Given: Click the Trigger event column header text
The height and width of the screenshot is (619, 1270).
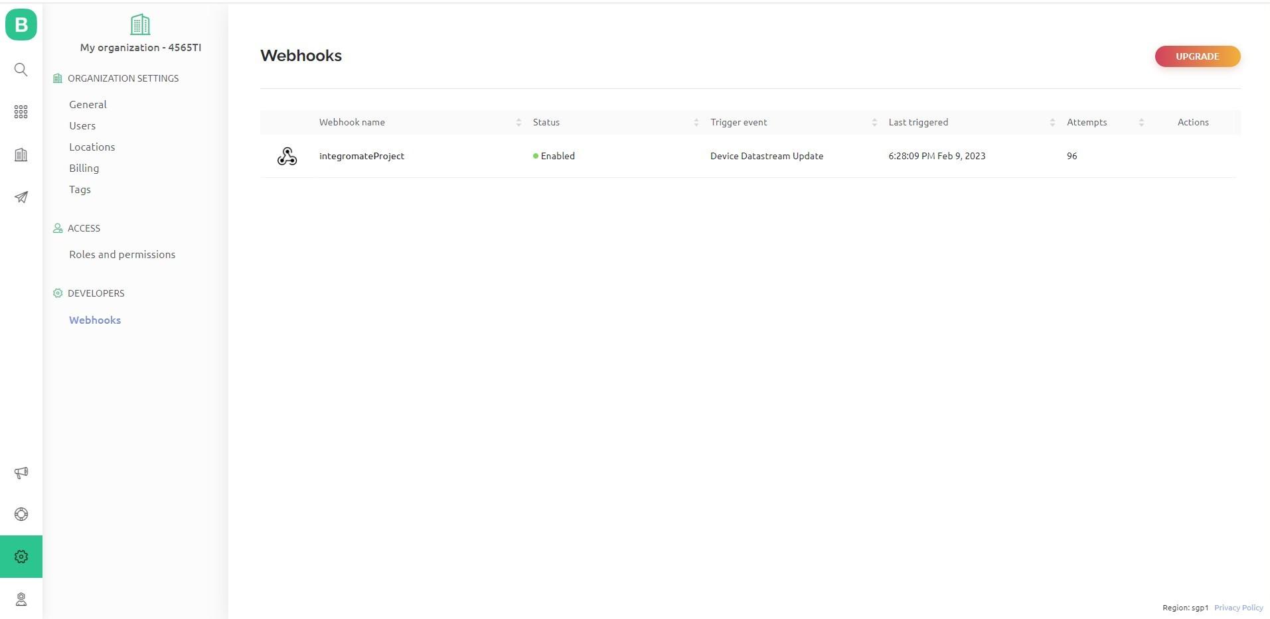Looking at the screenshot, I should [x=739, y=122].
